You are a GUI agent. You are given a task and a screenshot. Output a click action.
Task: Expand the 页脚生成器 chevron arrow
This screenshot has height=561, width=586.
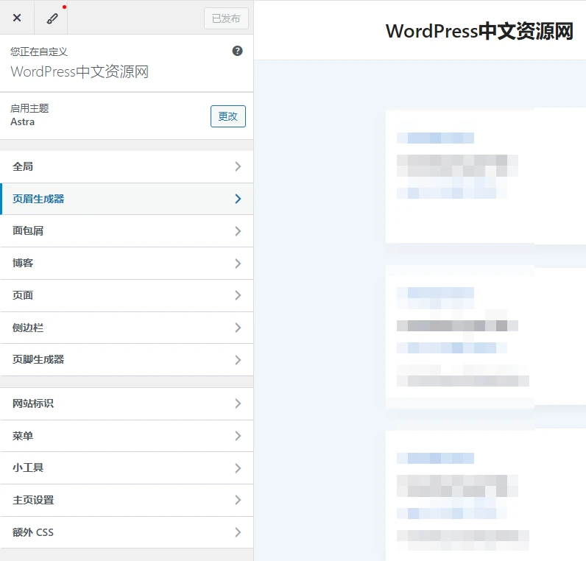tap(238, 360)
